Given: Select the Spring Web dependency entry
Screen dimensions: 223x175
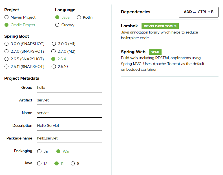Looking at the screenshot, I should pos(170,61).
